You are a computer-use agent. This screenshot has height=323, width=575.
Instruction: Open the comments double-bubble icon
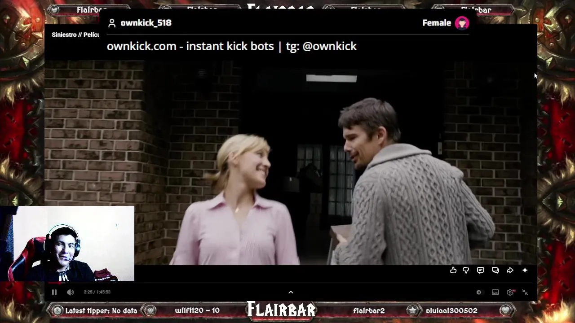(495, 270)
